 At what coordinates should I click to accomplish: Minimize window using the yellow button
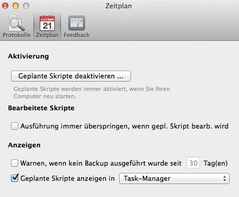click(16, 6)
